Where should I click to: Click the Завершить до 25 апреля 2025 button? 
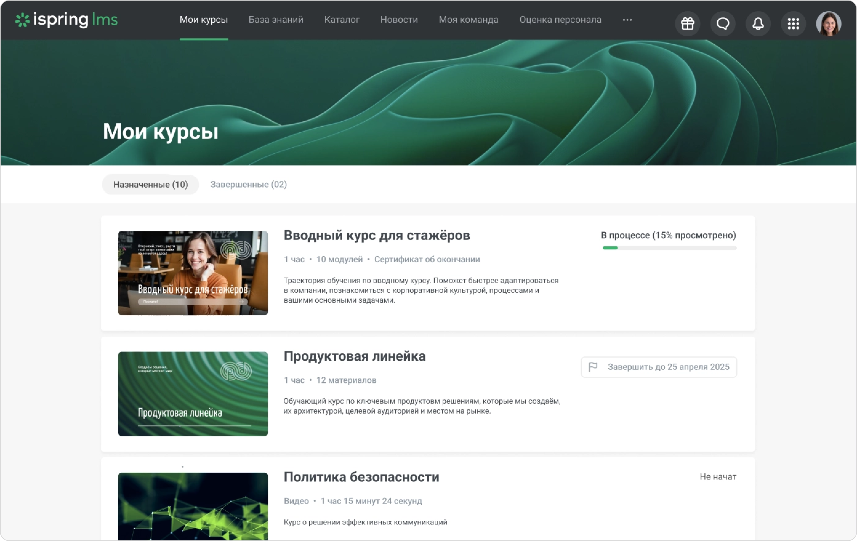[659, 367]
